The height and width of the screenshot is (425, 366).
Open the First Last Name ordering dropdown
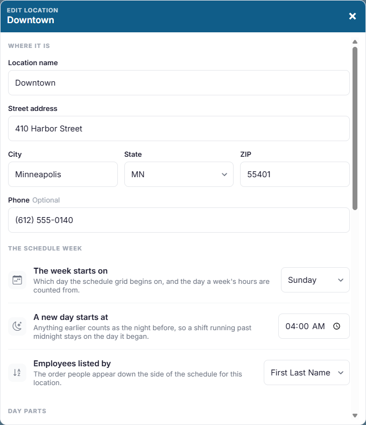point(307,373)
